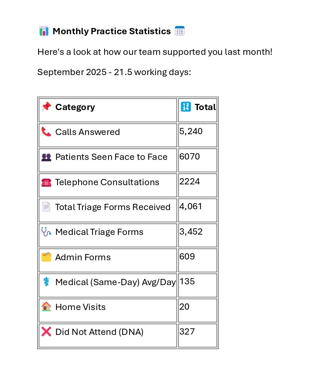Click the yellow folder icon for Admin Forms
This screenshot has height=389, width=313.
pos(46,257)
